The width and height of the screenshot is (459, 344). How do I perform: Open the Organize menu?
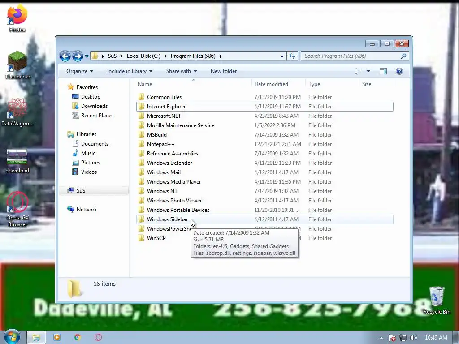(x=80, y=71)
